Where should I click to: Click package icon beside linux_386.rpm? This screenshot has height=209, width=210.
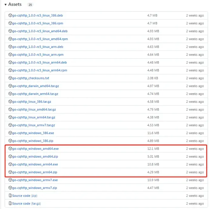tap(10, 23)
